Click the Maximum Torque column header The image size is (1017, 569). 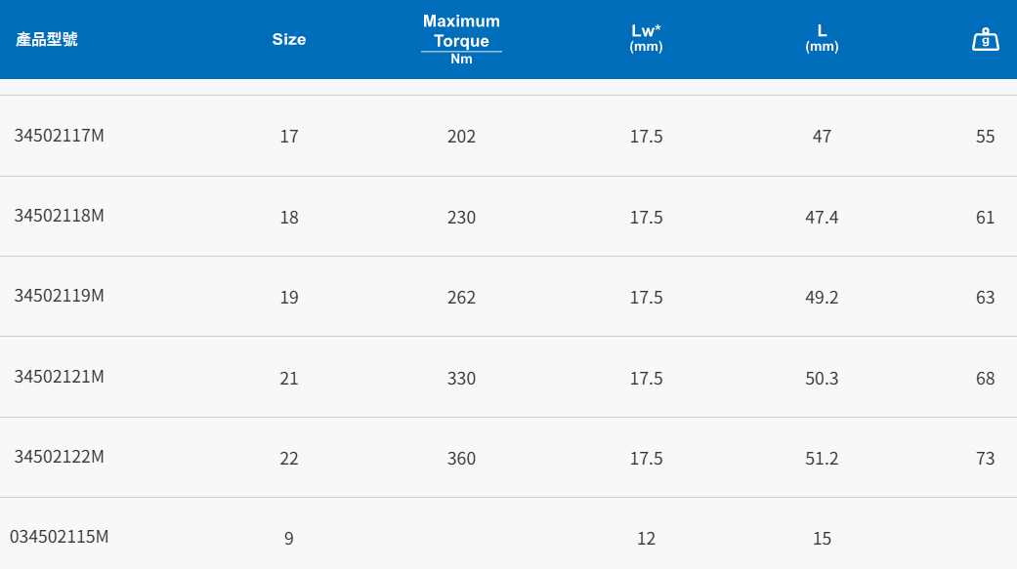(x=461, y=39)
